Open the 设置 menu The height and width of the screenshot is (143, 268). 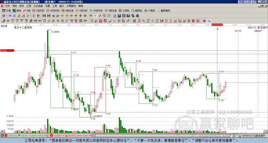click(48, 6)
